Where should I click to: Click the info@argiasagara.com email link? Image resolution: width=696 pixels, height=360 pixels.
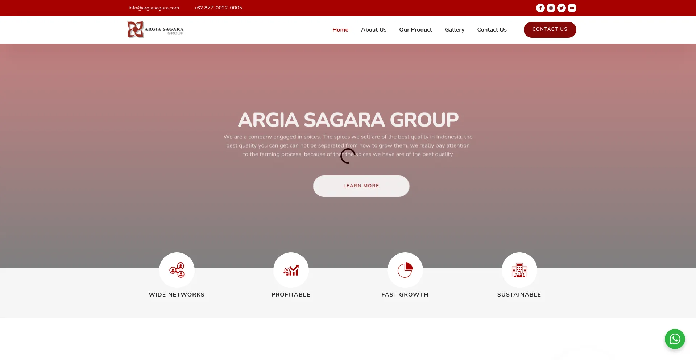tap(154, 8)
